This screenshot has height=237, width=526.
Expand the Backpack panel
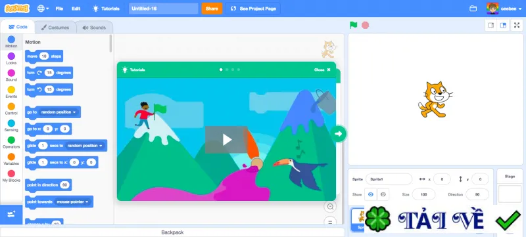172,232
